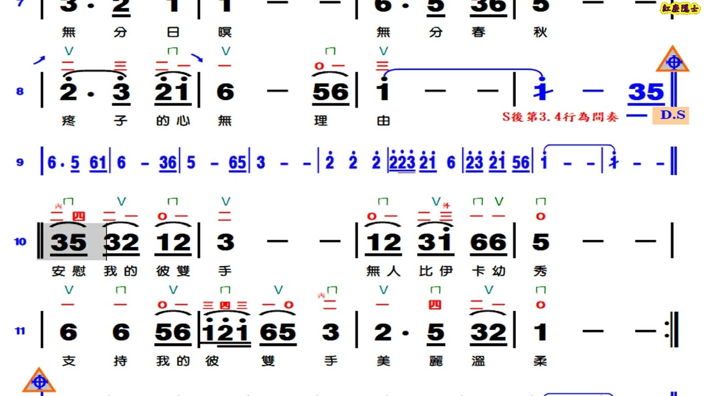
Task: Click the lyric character 理
Action: point(321,120)
